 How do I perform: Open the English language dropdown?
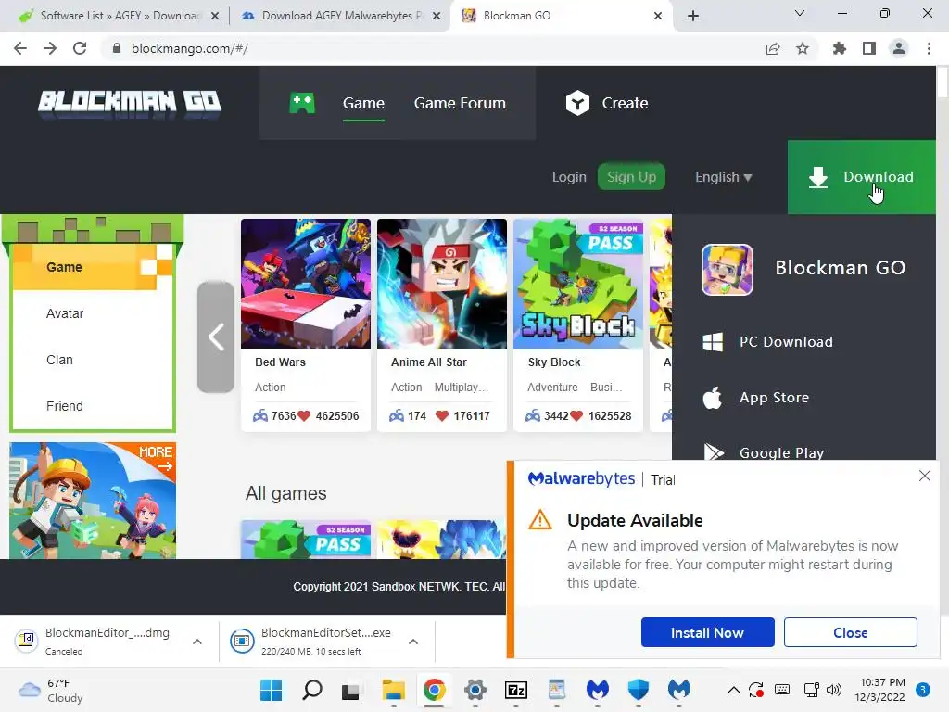(723, 177)
